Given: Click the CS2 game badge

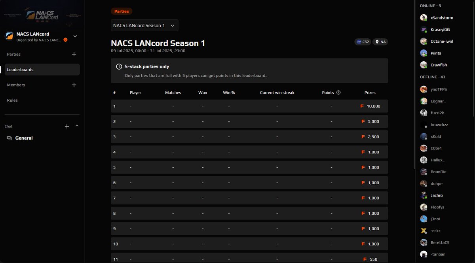Looking at the screenshot, I should point(363,42).
